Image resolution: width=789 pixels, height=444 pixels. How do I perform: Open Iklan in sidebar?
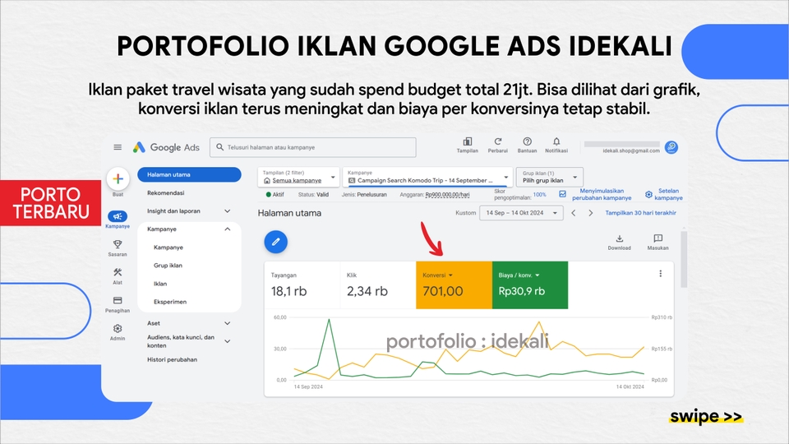coord(160,284)
